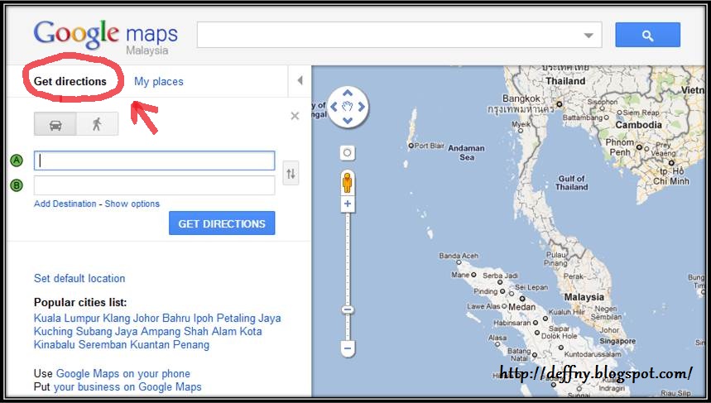This screenshot has width=711, height=403.
Task: Click the hand icon in pan control
Action: point(348,107)
